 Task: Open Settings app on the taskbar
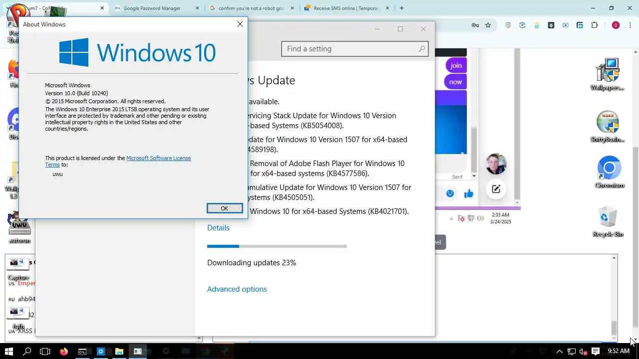pos(100,352)
